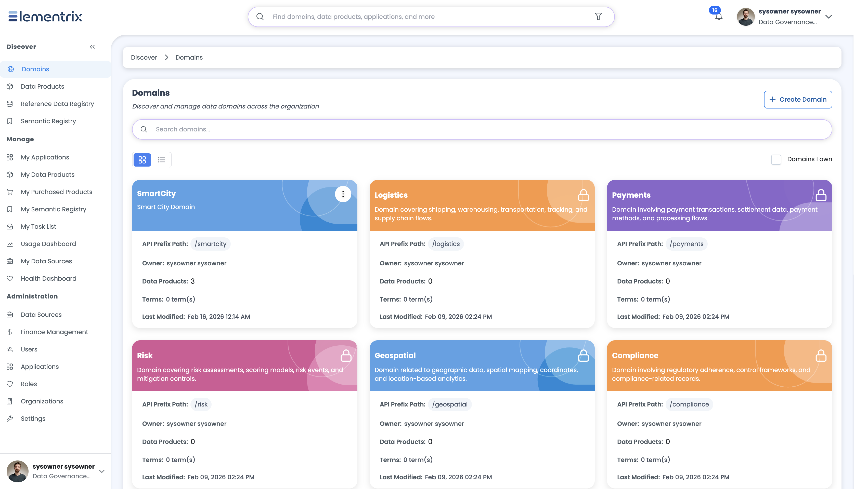Click the Discover breadcrumb link
The image size is (855, 489).
pyautogui.click(x=144, y=57)
